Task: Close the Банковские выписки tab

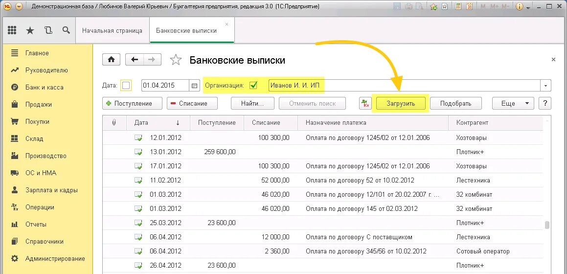Action: pos(227,24)
